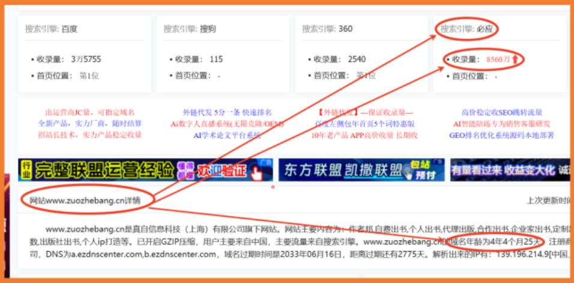Screen dimensions: 574x283
Task: Click the 搜索引擎: 搜狗 card heading
Action: click(190, 29)
